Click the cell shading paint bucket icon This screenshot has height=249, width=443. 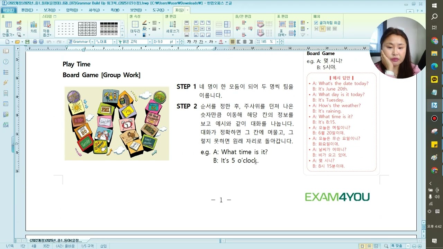coord(144,29)
